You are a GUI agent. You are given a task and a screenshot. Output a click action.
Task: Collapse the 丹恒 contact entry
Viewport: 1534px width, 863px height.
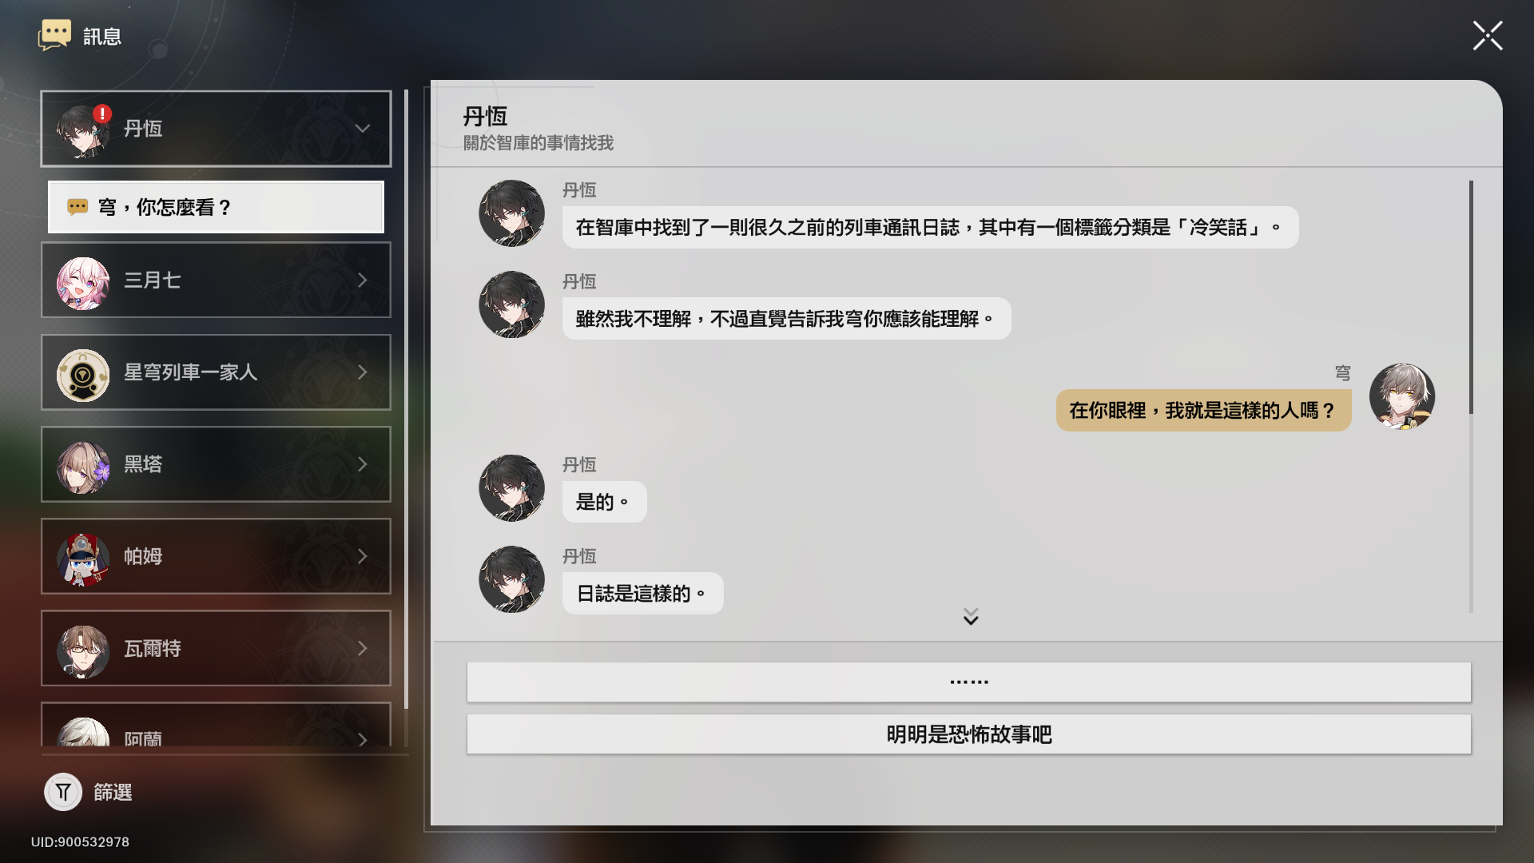coord(363,129)
